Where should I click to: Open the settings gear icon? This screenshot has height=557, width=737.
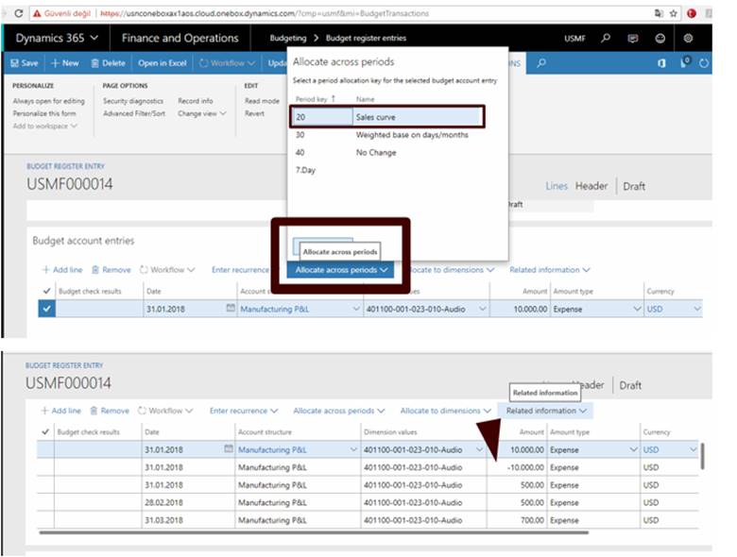click(689, 38)
